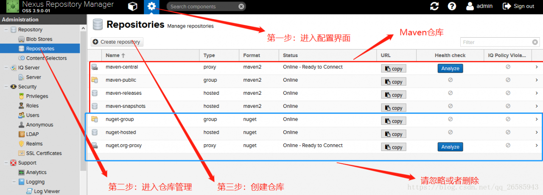The height and width of the screenshot is (195, 543).
Task: Click the Nexus Repository Manager logo
Action: pos(12,6)
